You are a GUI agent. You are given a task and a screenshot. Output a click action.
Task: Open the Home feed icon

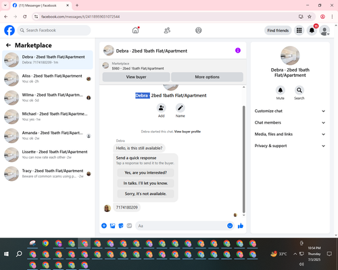pos(136,30)
